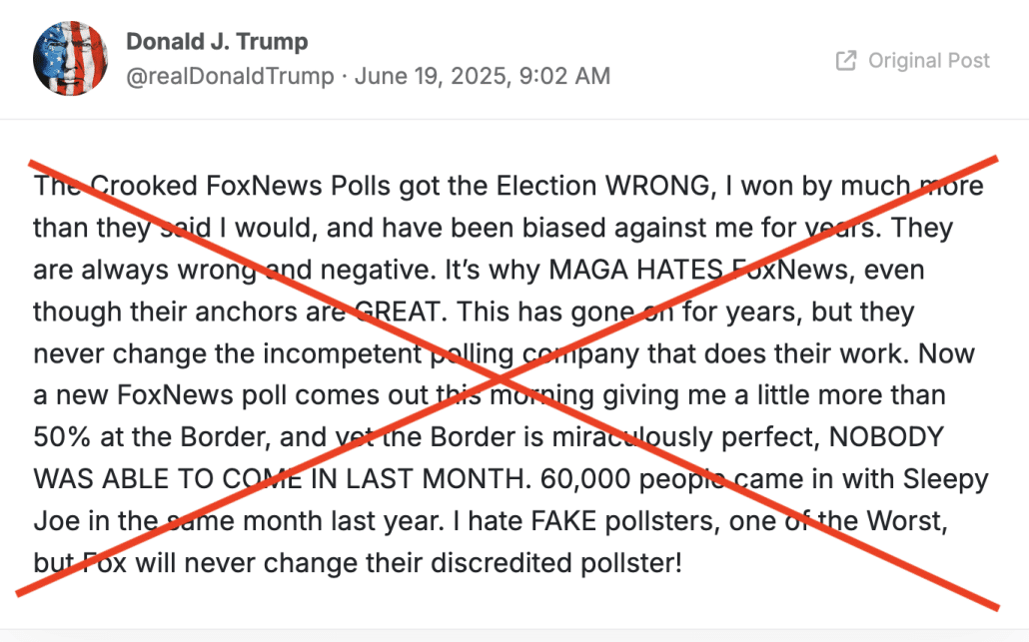Click '60,000' in the post text
Image resolution: width=1029 pixels, height=642 pixels.
click(585, 479)
